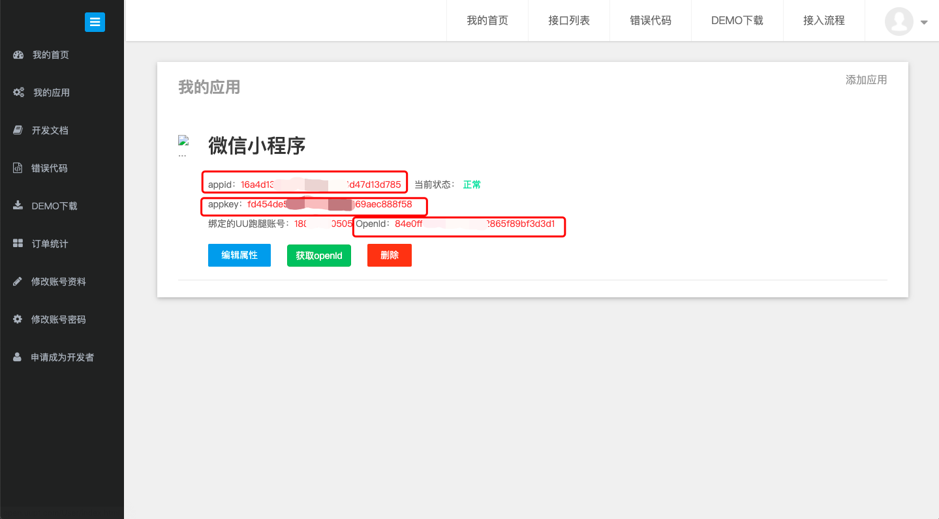Click the green 获取openId button
The image size is (939, 519).
[x=319, y=256]
